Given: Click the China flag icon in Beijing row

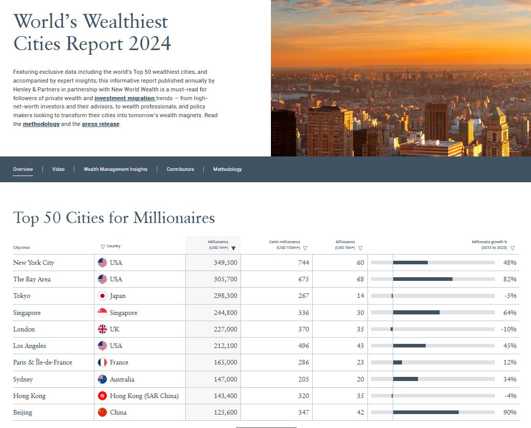Looking at the screenshot, I should tap(103, 413).
